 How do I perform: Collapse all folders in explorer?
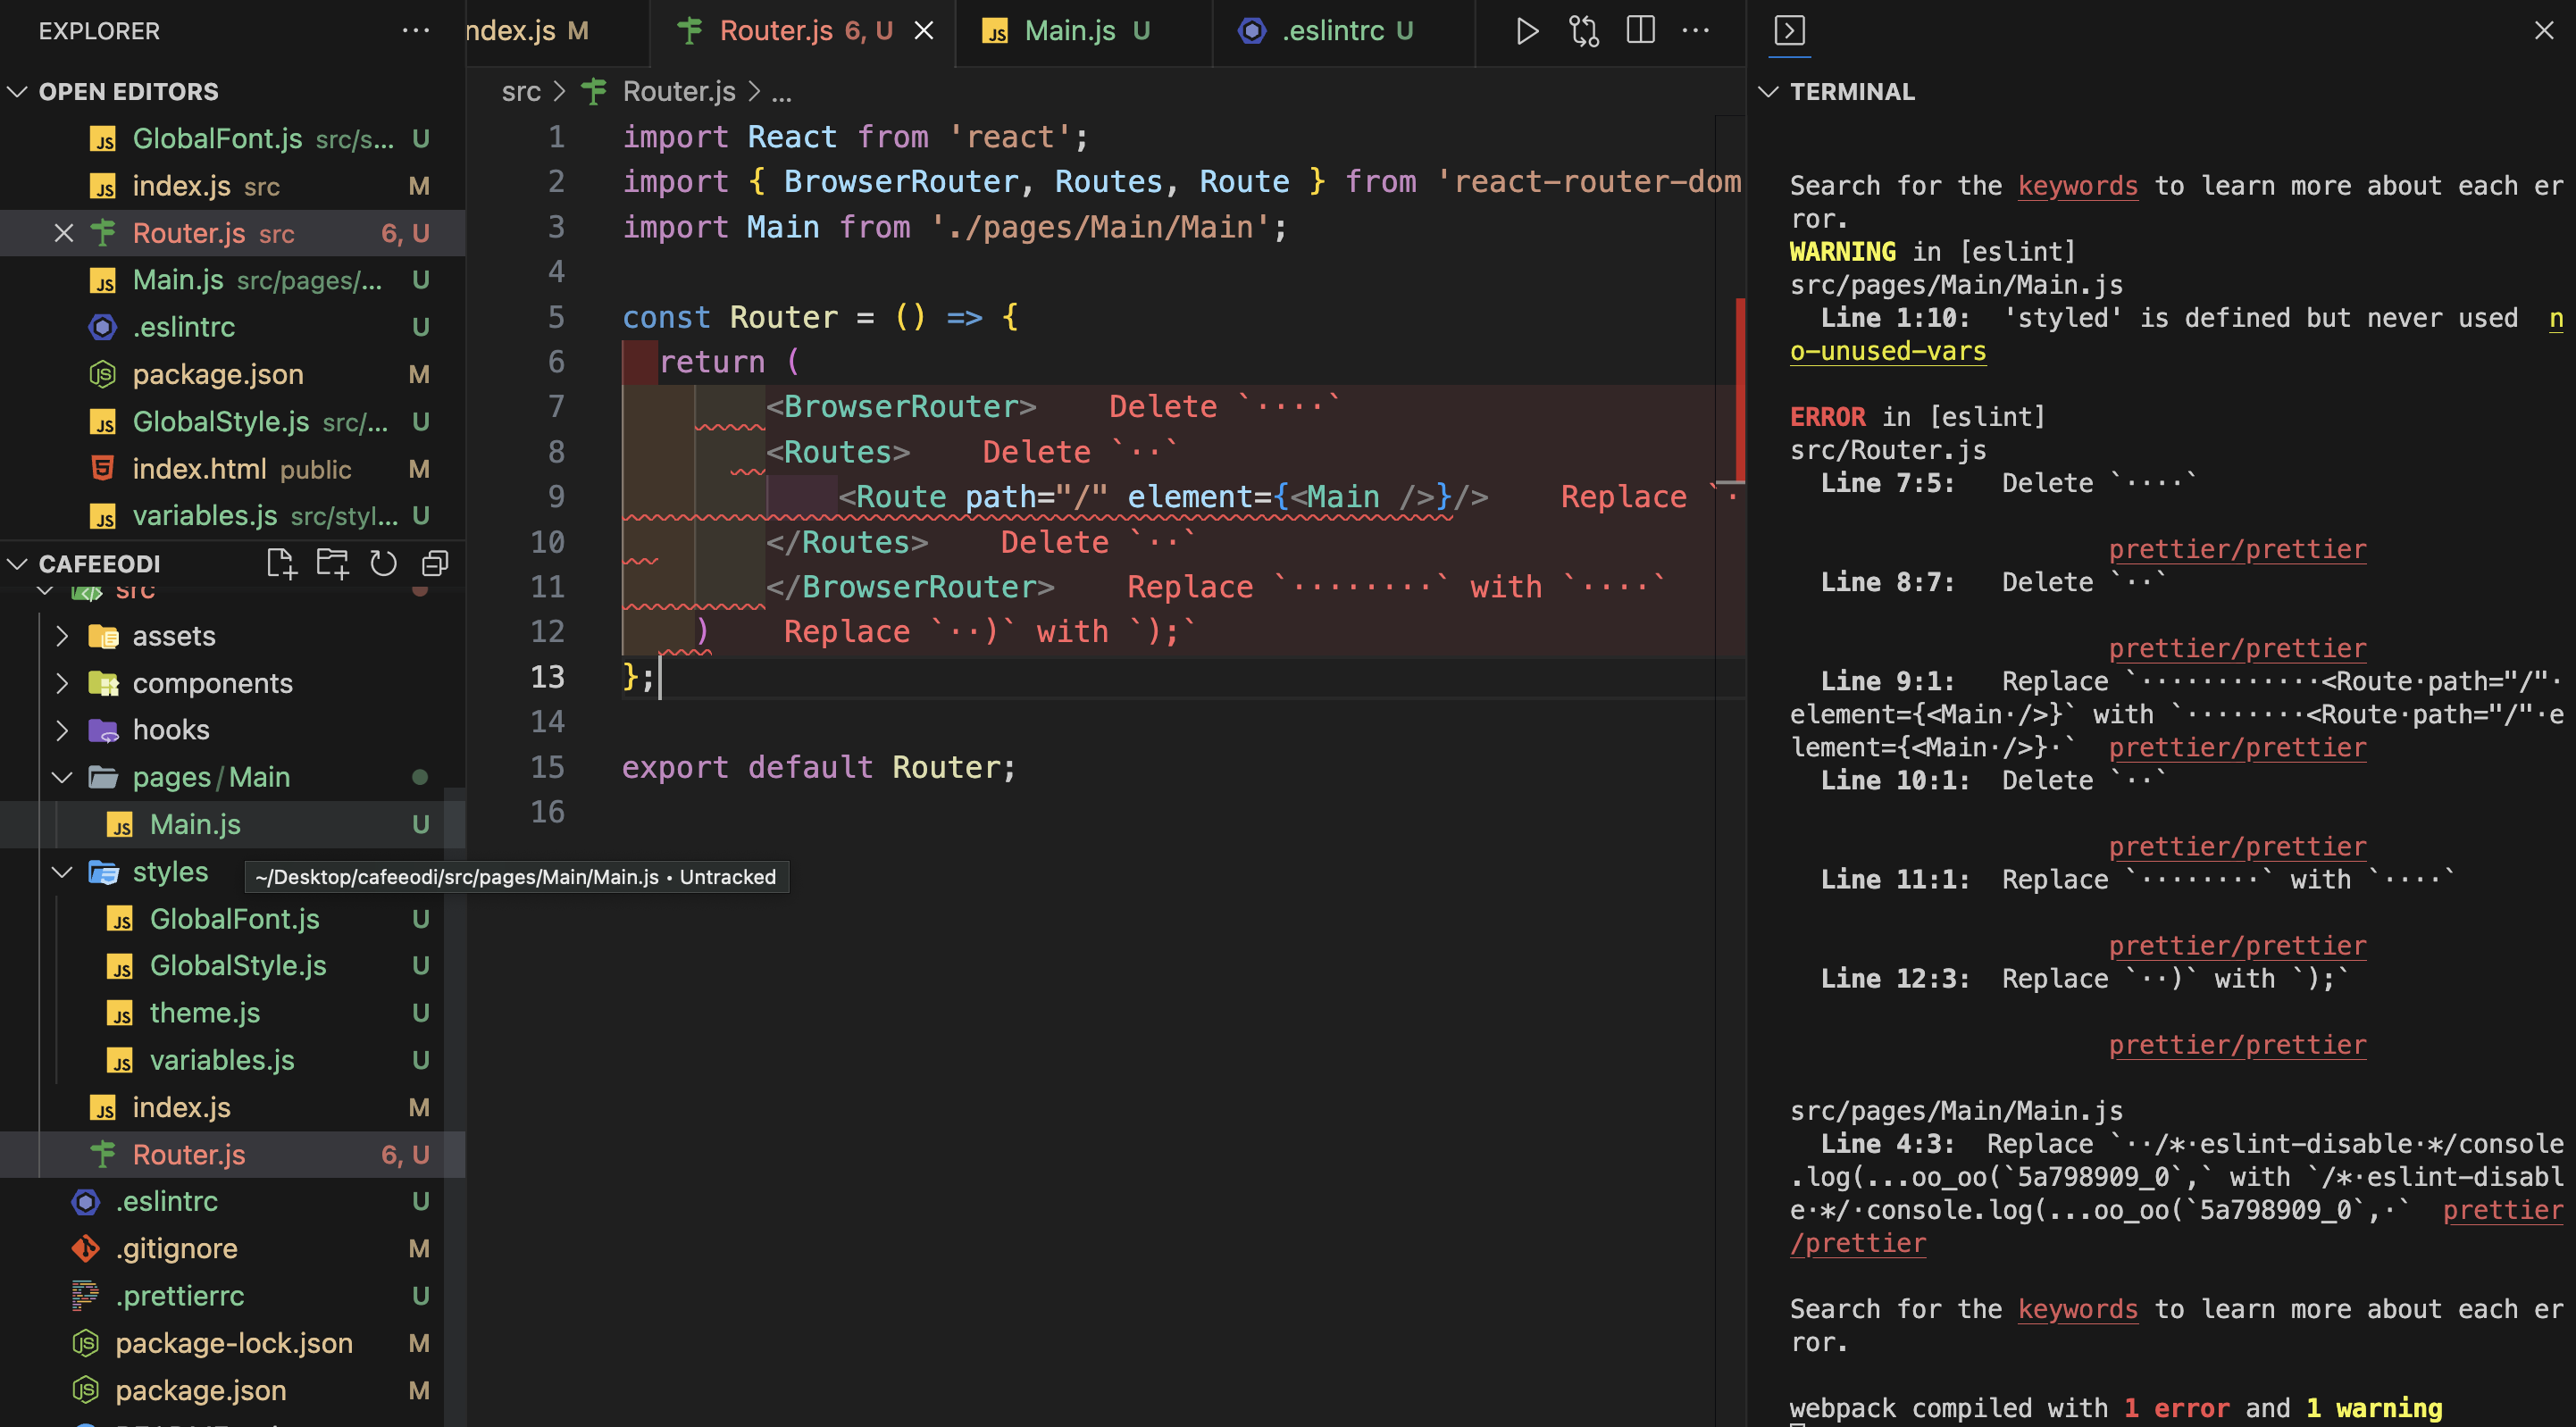click(x=435, y=564)
